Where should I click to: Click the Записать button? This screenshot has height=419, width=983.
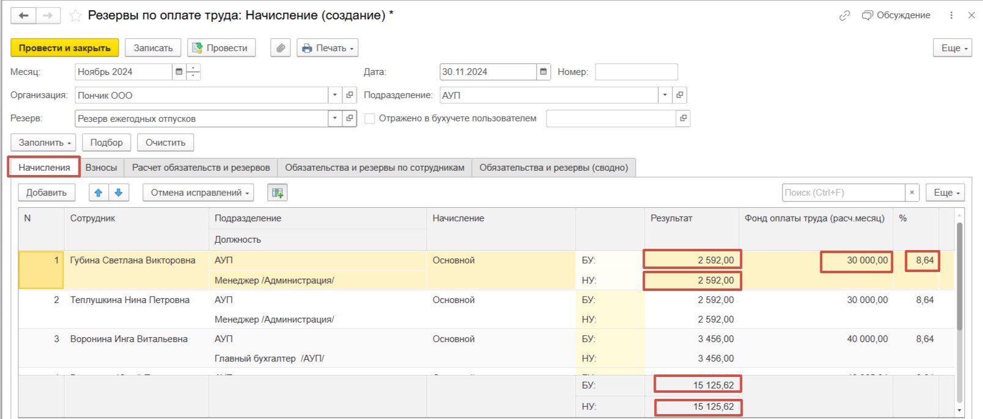(153, 48)
